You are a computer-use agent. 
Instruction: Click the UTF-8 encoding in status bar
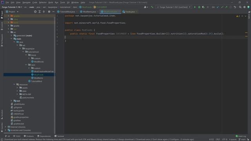pyautogui.click(x=225, y=139)
